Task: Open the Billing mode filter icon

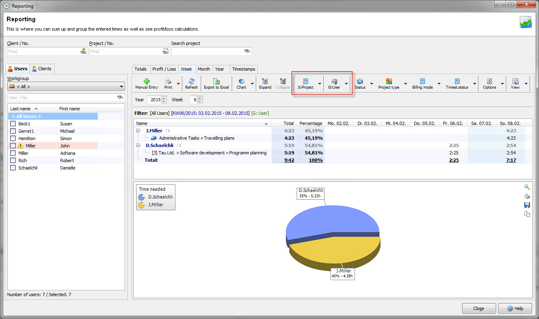Action: coord(422,82)
